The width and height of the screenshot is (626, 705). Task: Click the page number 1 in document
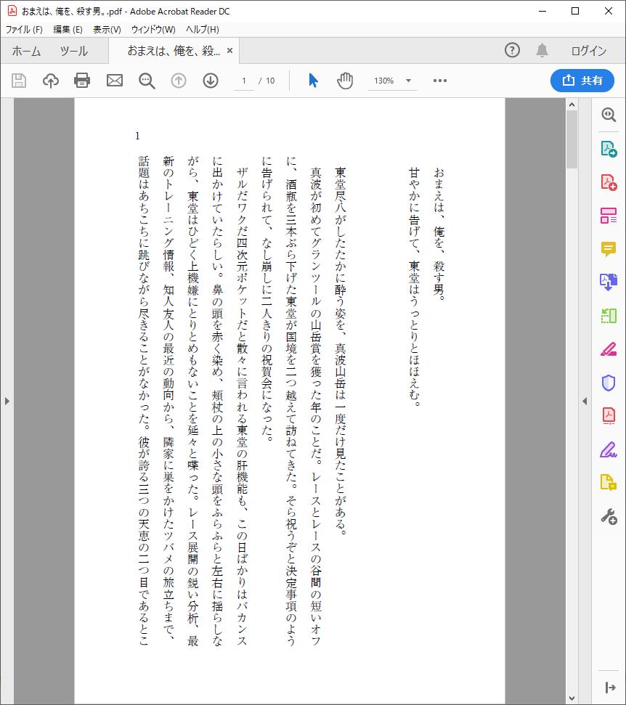[137, 136]
